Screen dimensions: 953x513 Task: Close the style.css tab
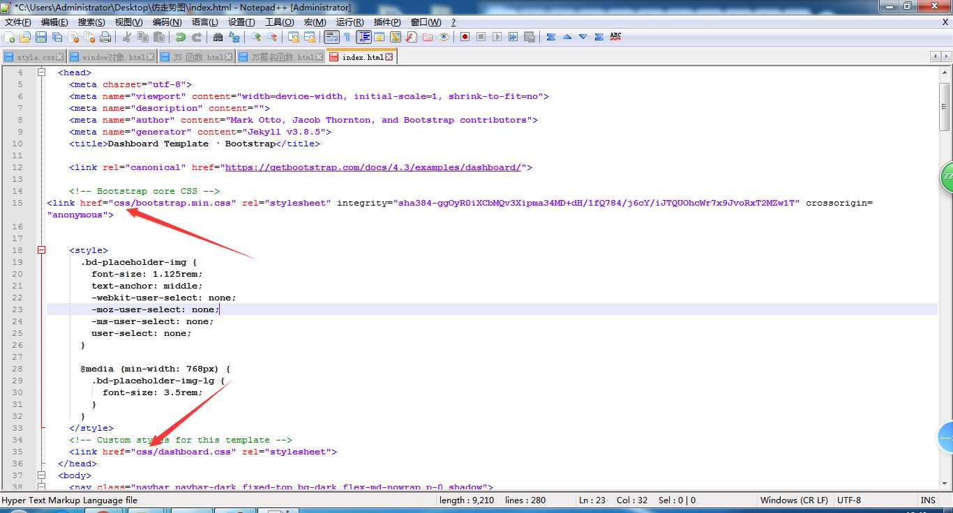59,57
